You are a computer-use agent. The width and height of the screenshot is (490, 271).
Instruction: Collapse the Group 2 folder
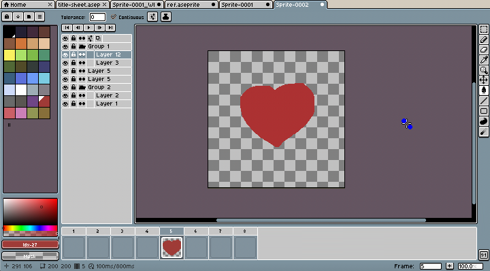pos(82,87)
